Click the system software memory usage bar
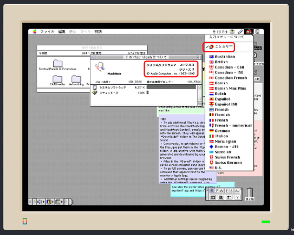The height and width of the screenshot is (235, 294). [171, 87]
